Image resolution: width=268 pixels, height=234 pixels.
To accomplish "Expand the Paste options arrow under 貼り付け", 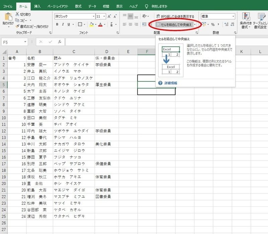I will pyautogui.click(x=8, y=27).
